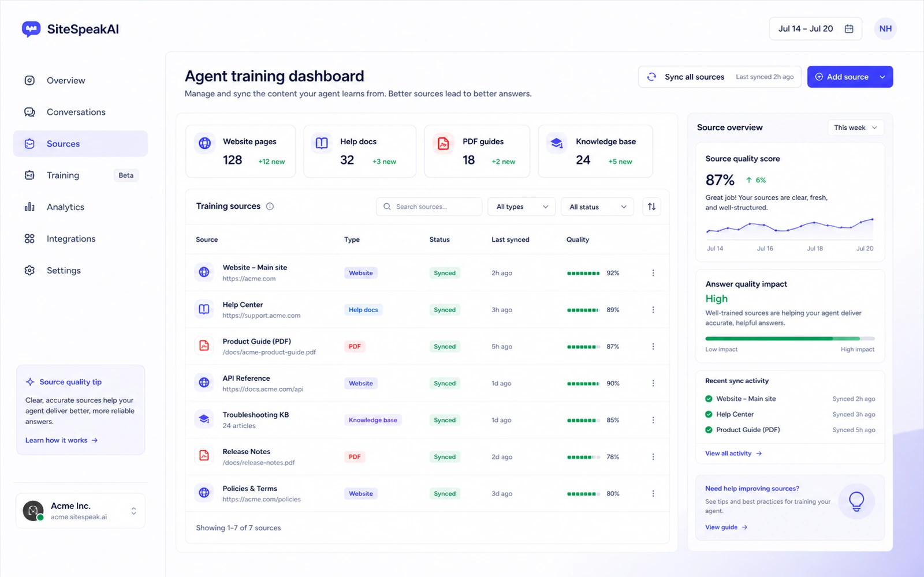The width and height of the screenshot is (924, 577).
Task: Open row menu for Troubleshooting KB
Action: point(653,420)
